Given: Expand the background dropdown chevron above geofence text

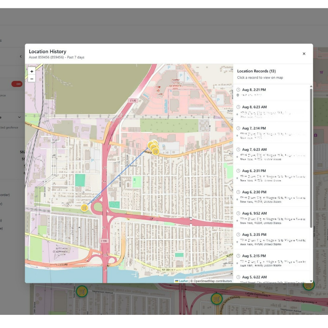Looking at the screenshot, I should coord(19,117).
